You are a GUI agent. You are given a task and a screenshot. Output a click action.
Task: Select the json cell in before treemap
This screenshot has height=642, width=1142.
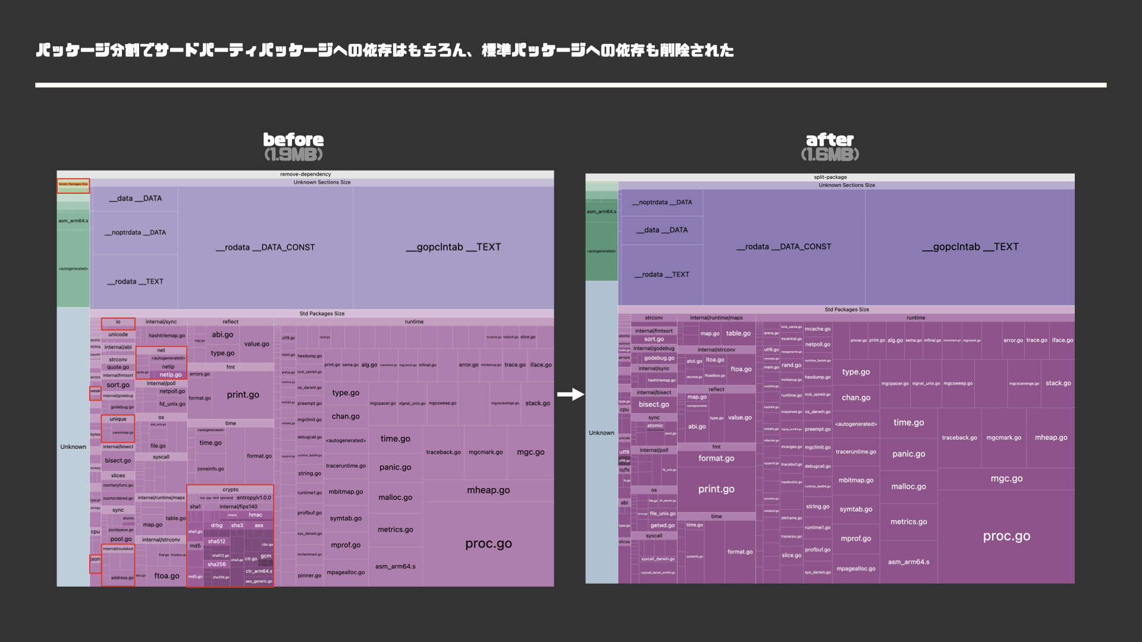(95, 559)
